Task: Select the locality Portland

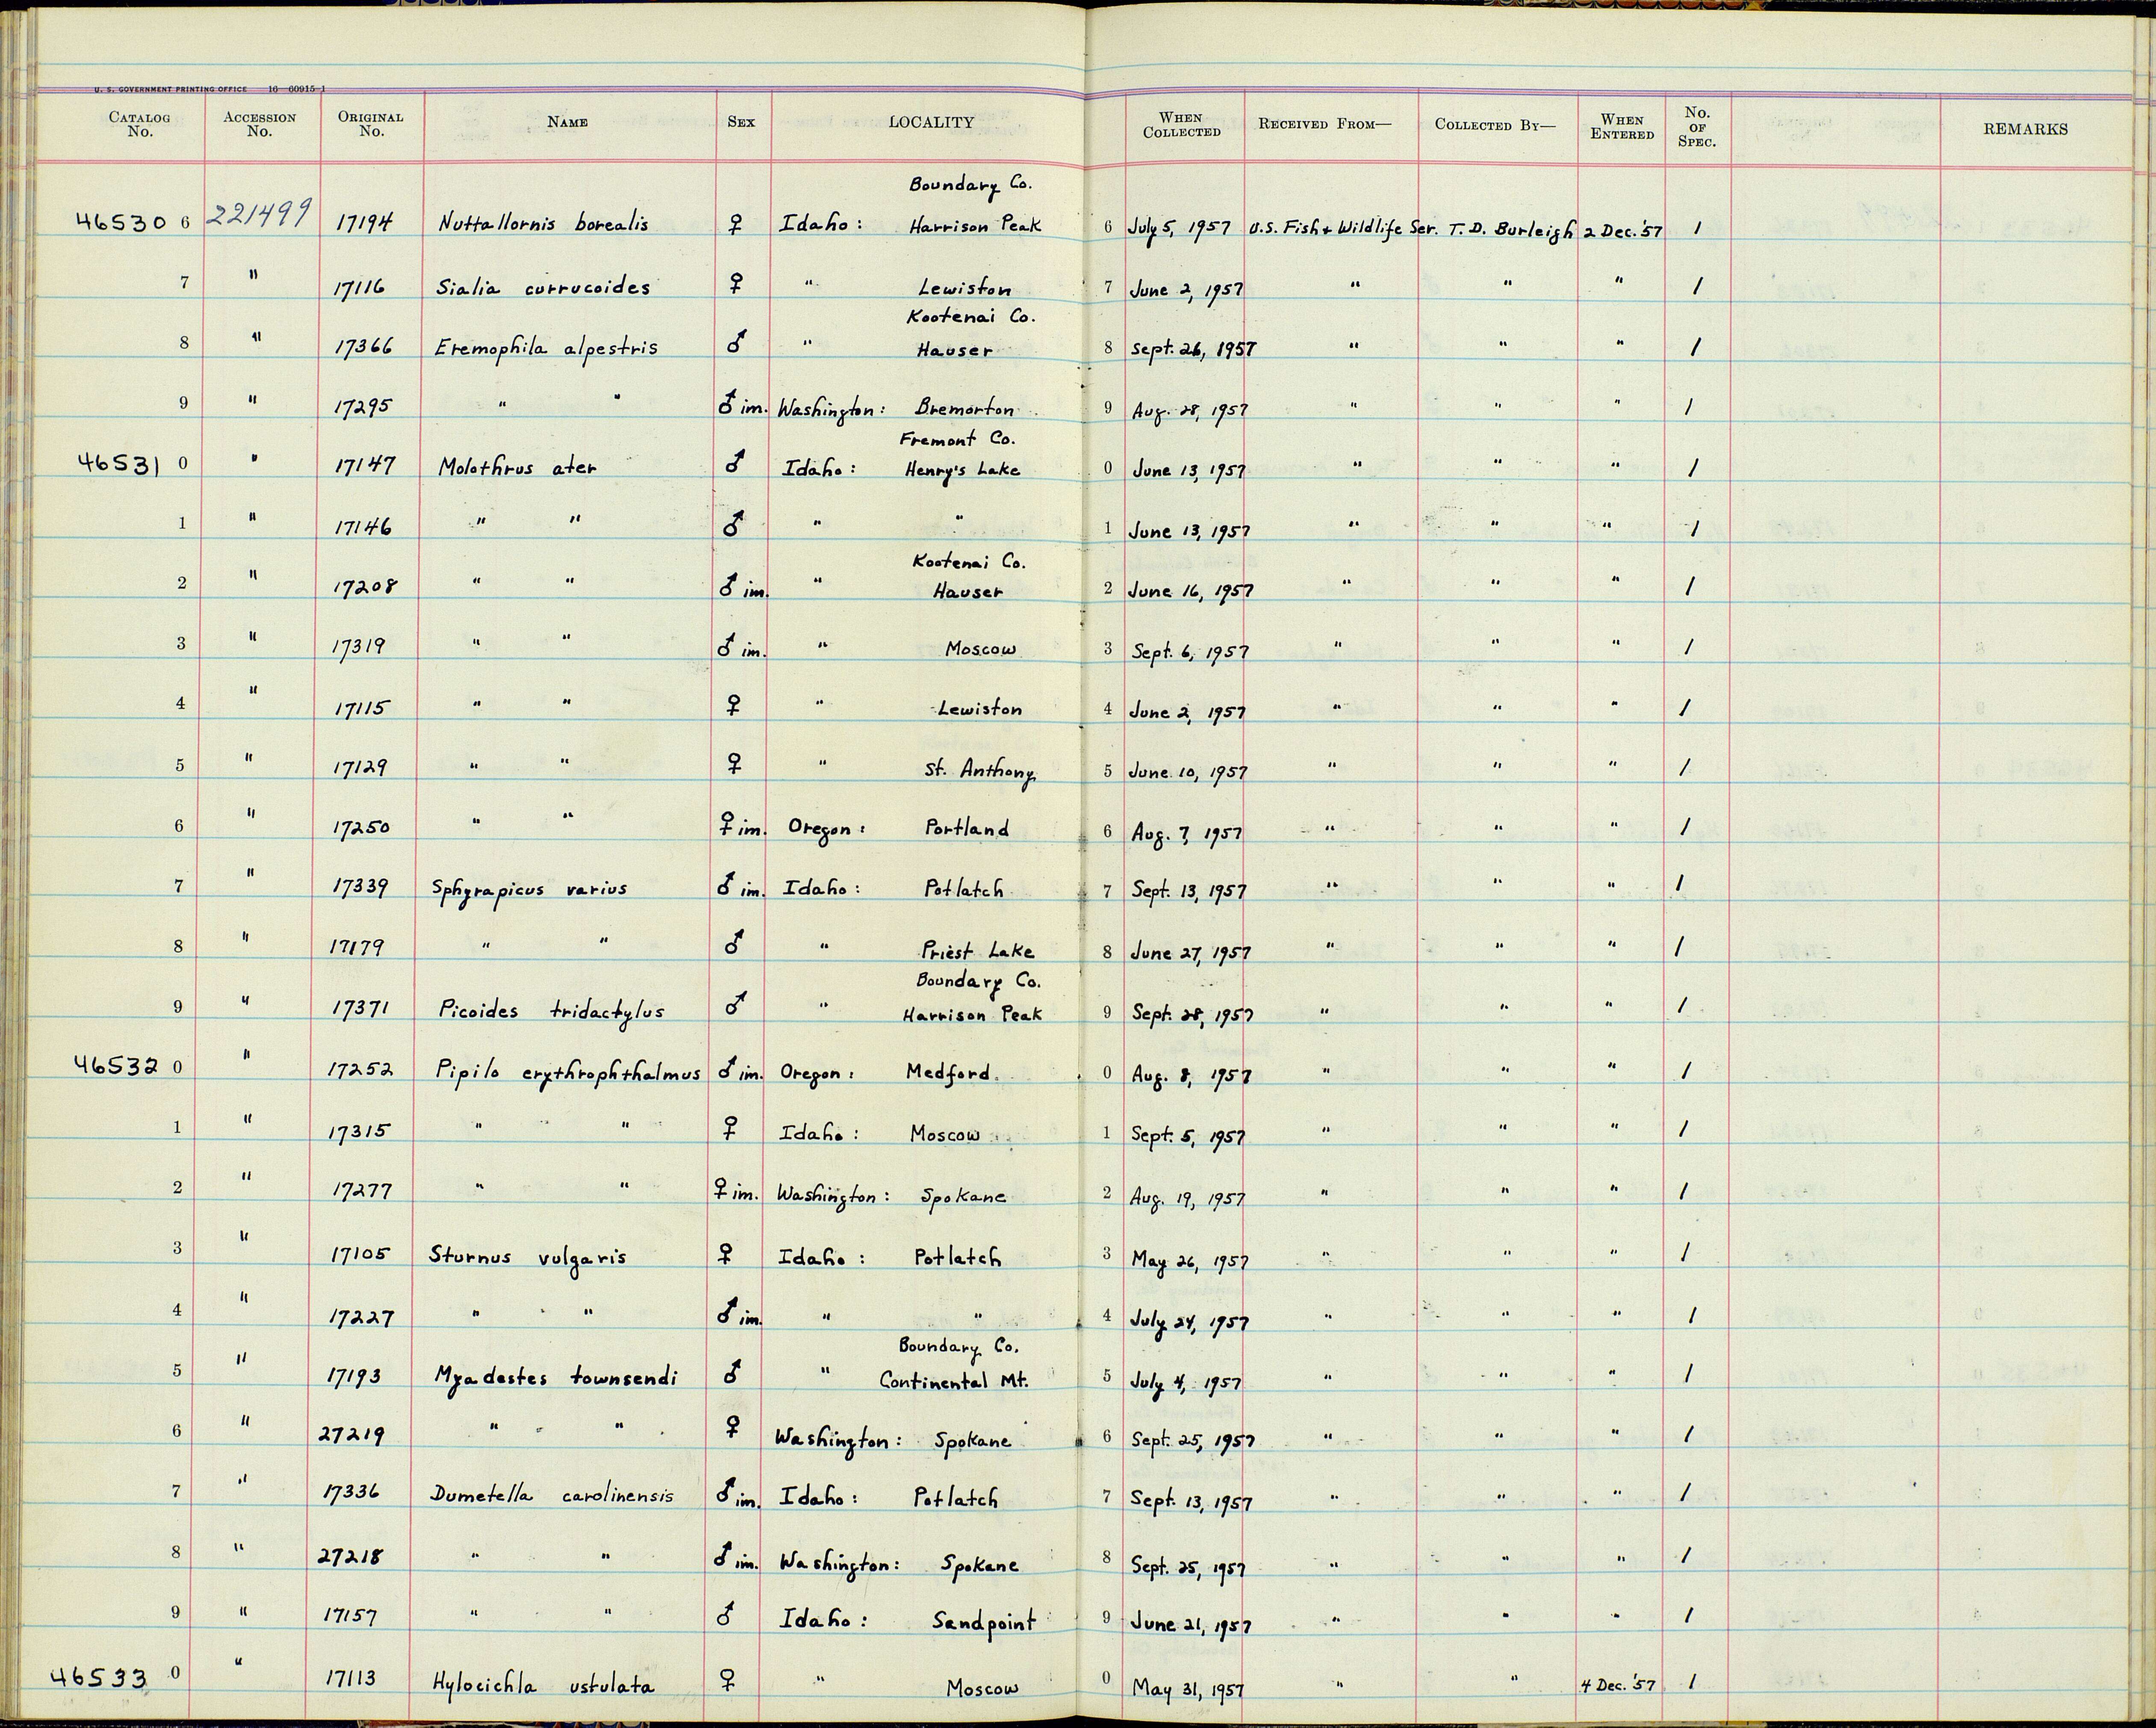Action: tap(967, 829)
